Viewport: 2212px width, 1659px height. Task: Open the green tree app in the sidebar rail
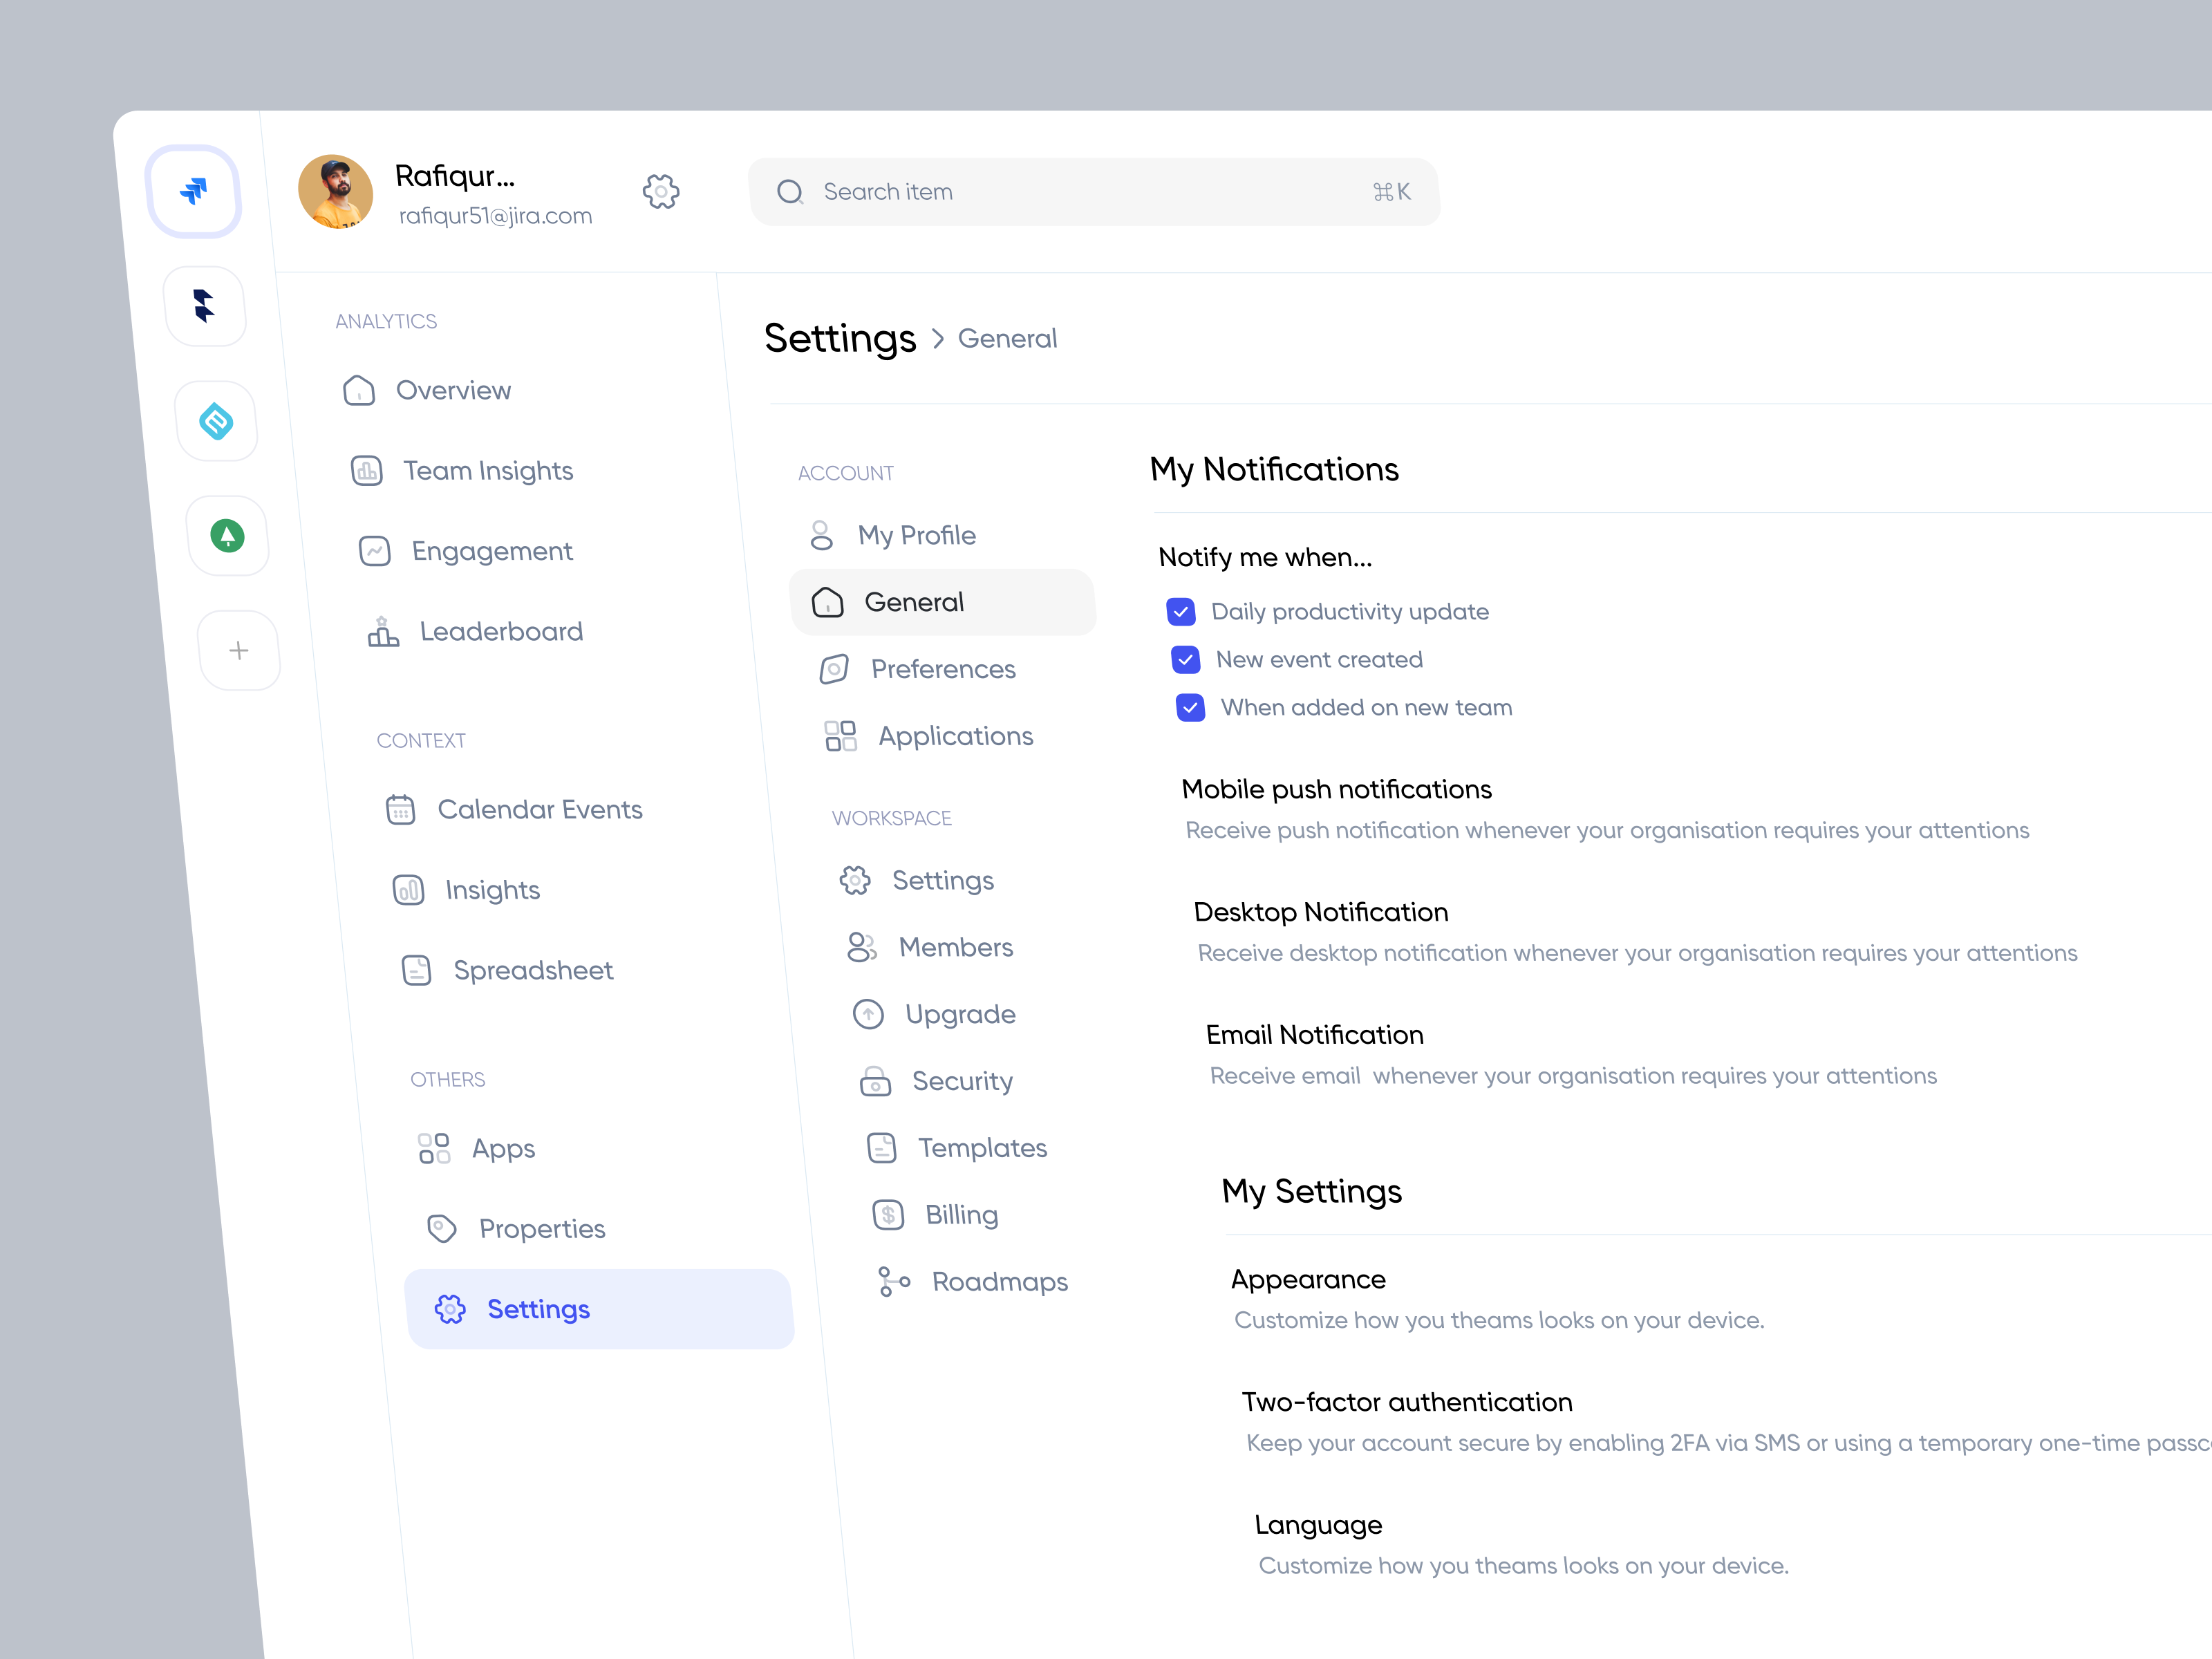(228, 536)
